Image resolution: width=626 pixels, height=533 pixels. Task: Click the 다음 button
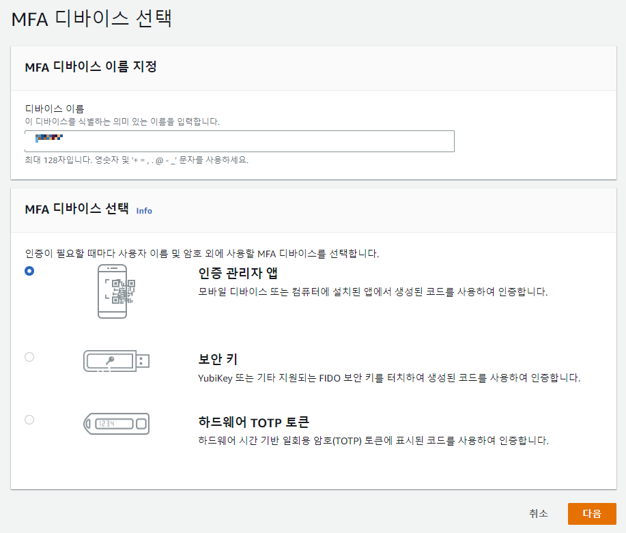(x=592, y=513)
